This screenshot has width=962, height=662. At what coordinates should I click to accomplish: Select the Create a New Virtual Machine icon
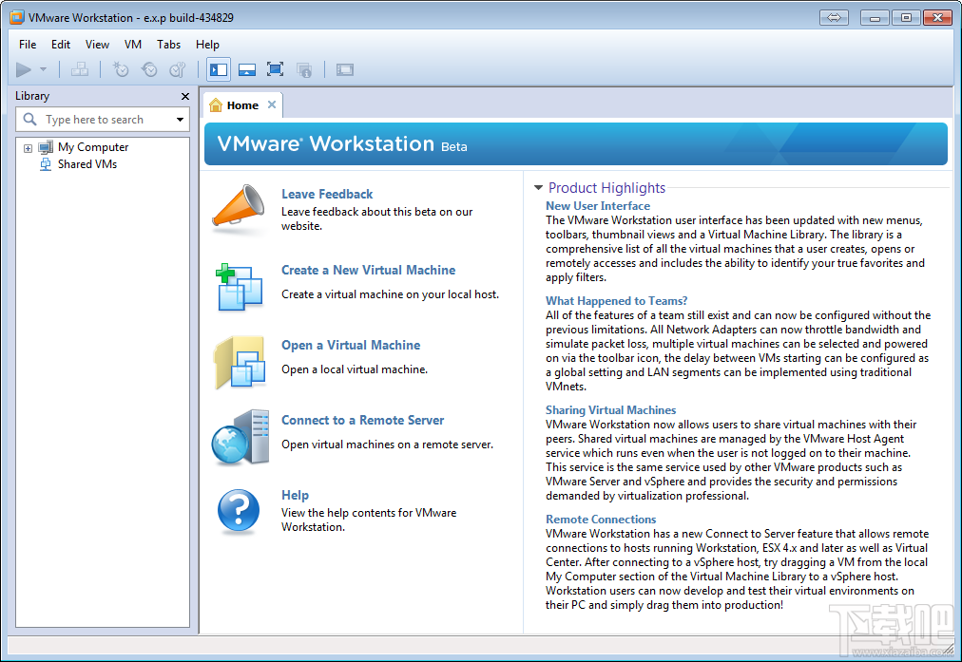[x=238, y=285]
